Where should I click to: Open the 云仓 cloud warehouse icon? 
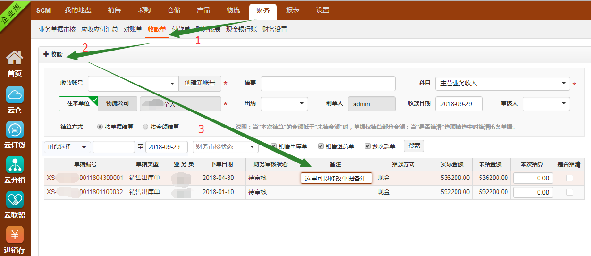[15, 95]
